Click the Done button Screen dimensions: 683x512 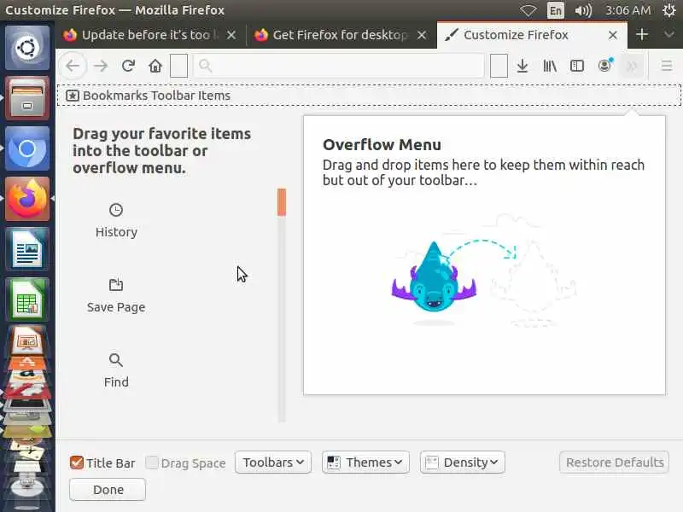point(108,490)
